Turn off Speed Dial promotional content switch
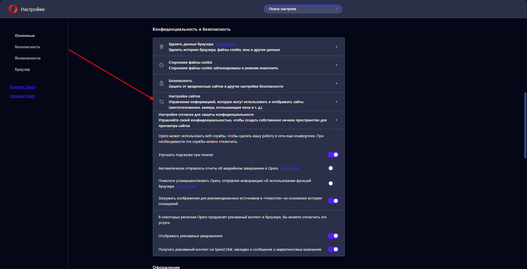 click(x=333, y=249)
